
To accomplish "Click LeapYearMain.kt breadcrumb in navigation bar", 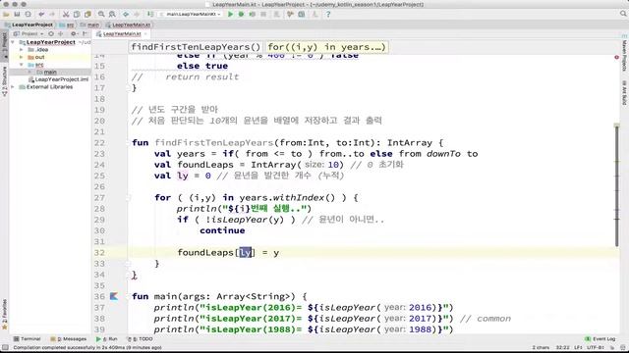I will tap(128, 25).
